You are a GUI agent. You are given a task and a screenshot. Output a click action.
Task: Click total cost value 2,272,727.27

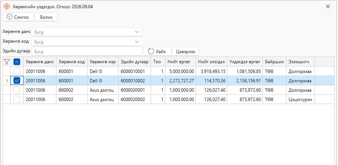(181, 81)
